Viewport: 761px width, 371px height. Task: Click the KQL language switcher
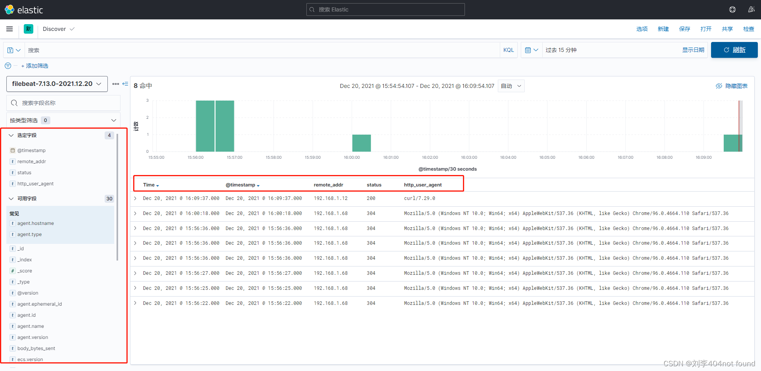509,50
